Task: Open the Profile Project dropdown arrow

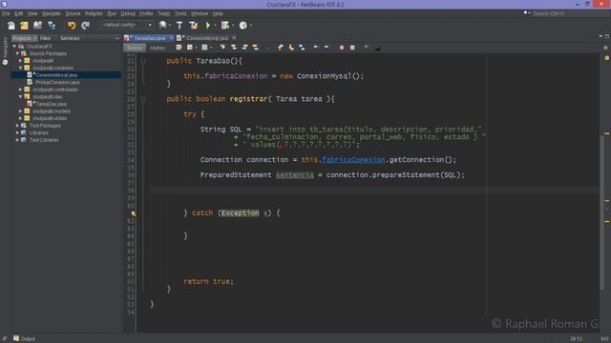Action: pos(250,26)
